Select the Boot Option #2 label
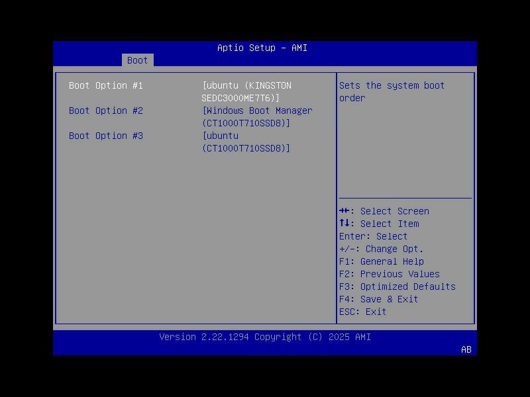Image resolution: width=530 pixels, height=397 pixels. pyautogui.click(x=105, y=110)
